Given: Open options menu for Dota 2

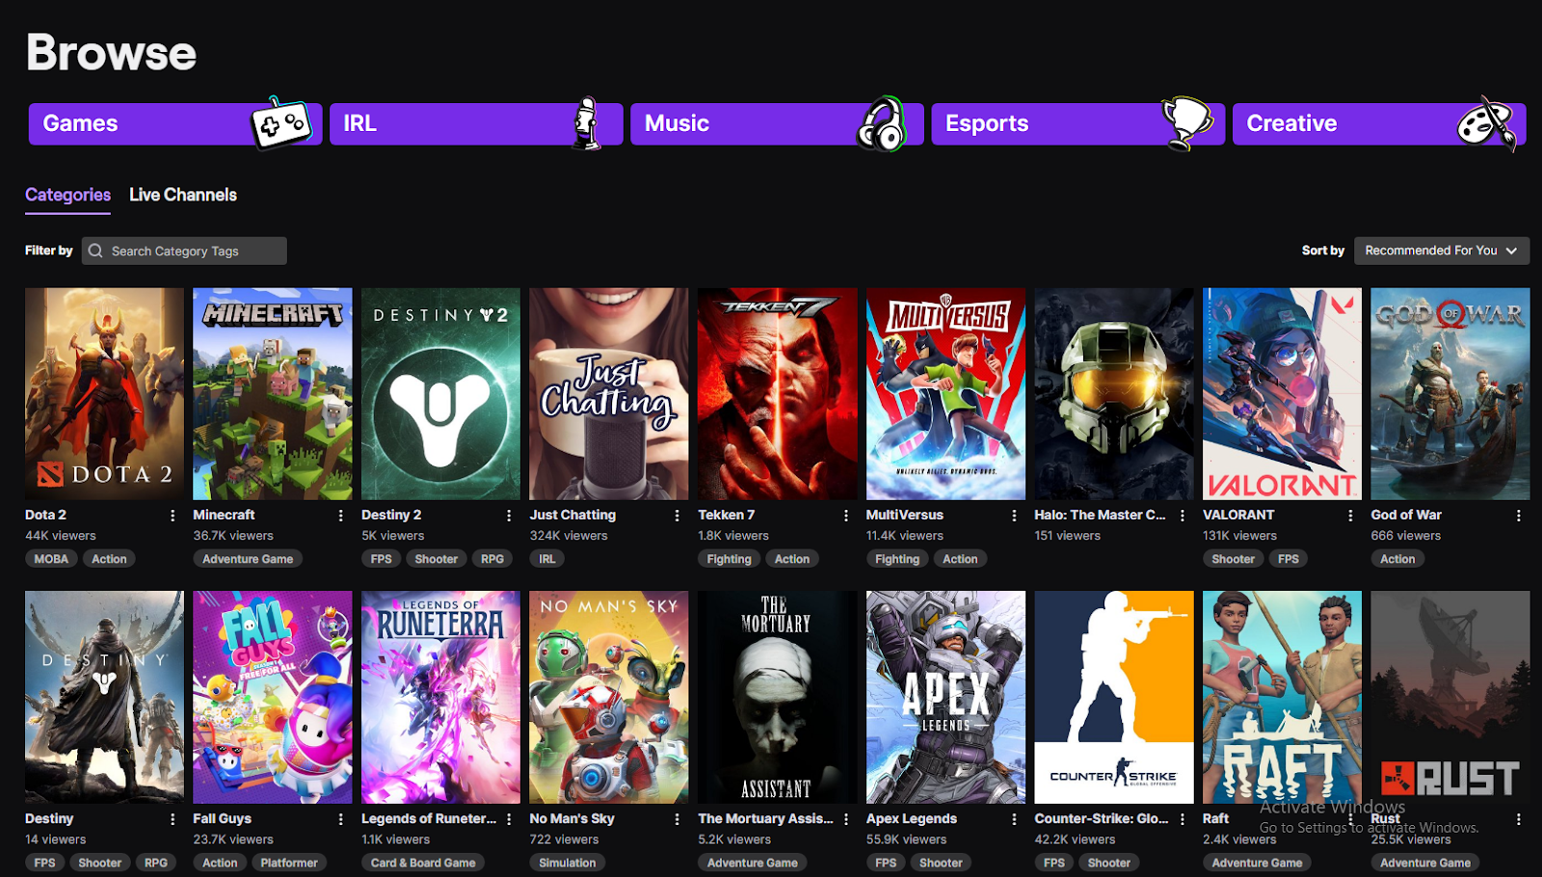Looking at the screenshot, I should click(x=173, y=516).
